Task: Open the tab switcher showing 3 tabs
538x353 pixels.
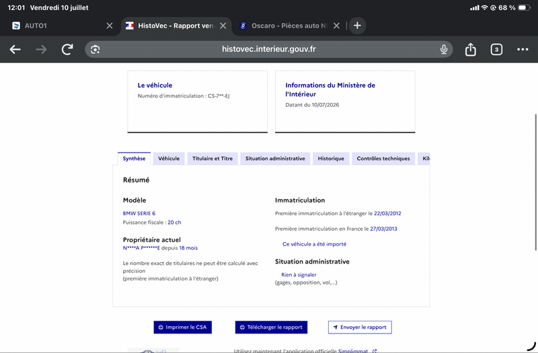Action: [x=496, y=49]
